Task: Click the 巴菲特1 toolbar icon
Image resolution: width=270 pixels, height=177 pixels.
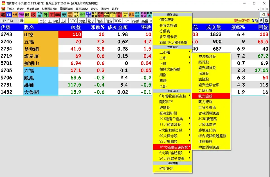Action: tap(101, 15)
